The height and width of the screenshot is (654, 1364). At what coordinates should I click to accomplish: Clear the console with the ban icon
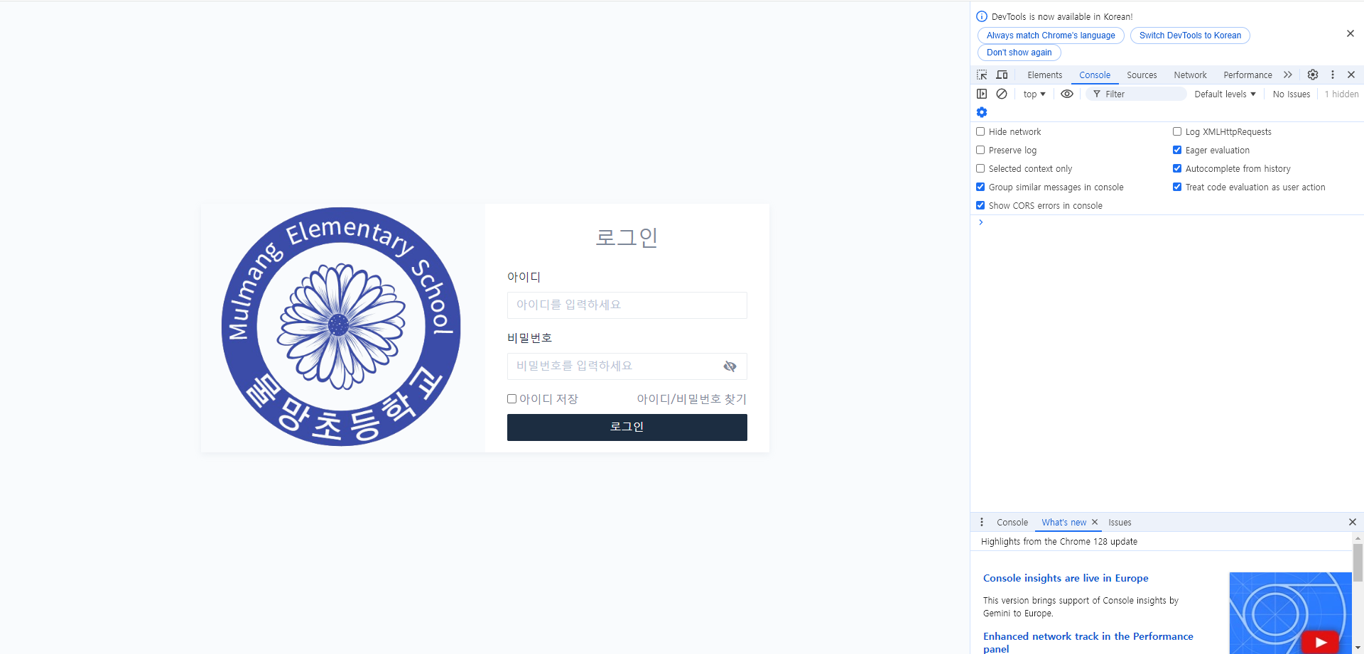click(x=1002, y=94)
